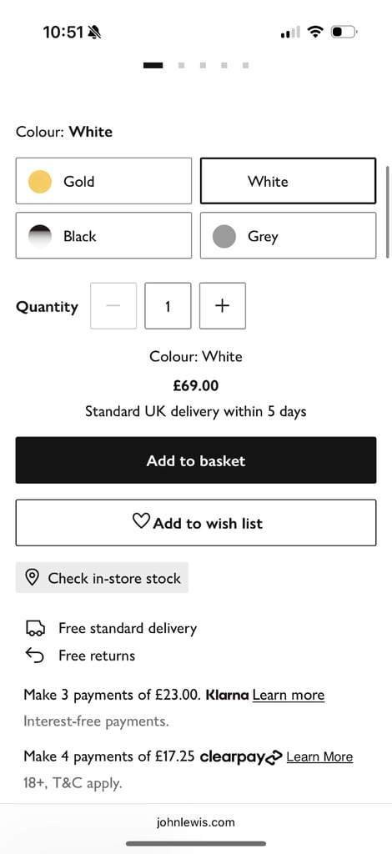
Task: Open Klarna Learn more link
Action: tap(289, 695)
